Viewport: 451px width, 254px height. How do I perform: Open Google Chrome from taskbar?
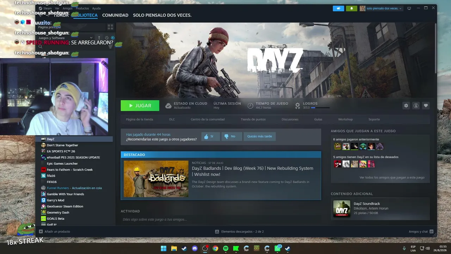215,248
